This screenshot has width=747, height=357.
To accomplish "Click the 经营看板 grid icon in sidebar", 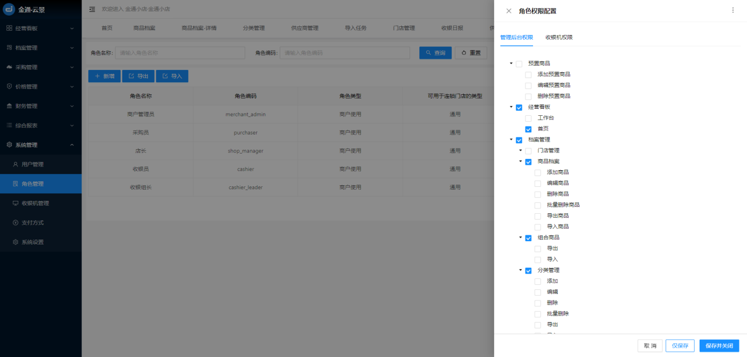I will click(x=9, y=28).
